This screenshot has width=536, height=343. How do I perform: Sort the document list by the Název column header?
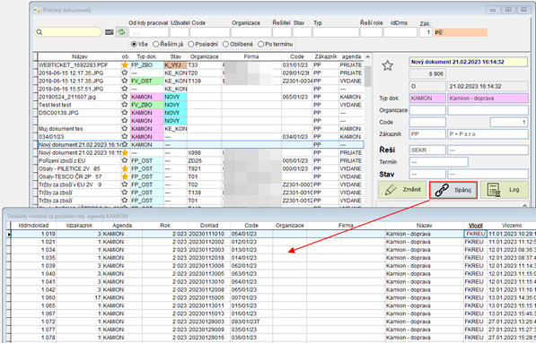tap(80, 56)
